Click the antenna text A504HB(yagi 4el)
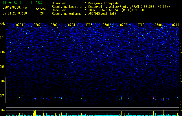 102,14
